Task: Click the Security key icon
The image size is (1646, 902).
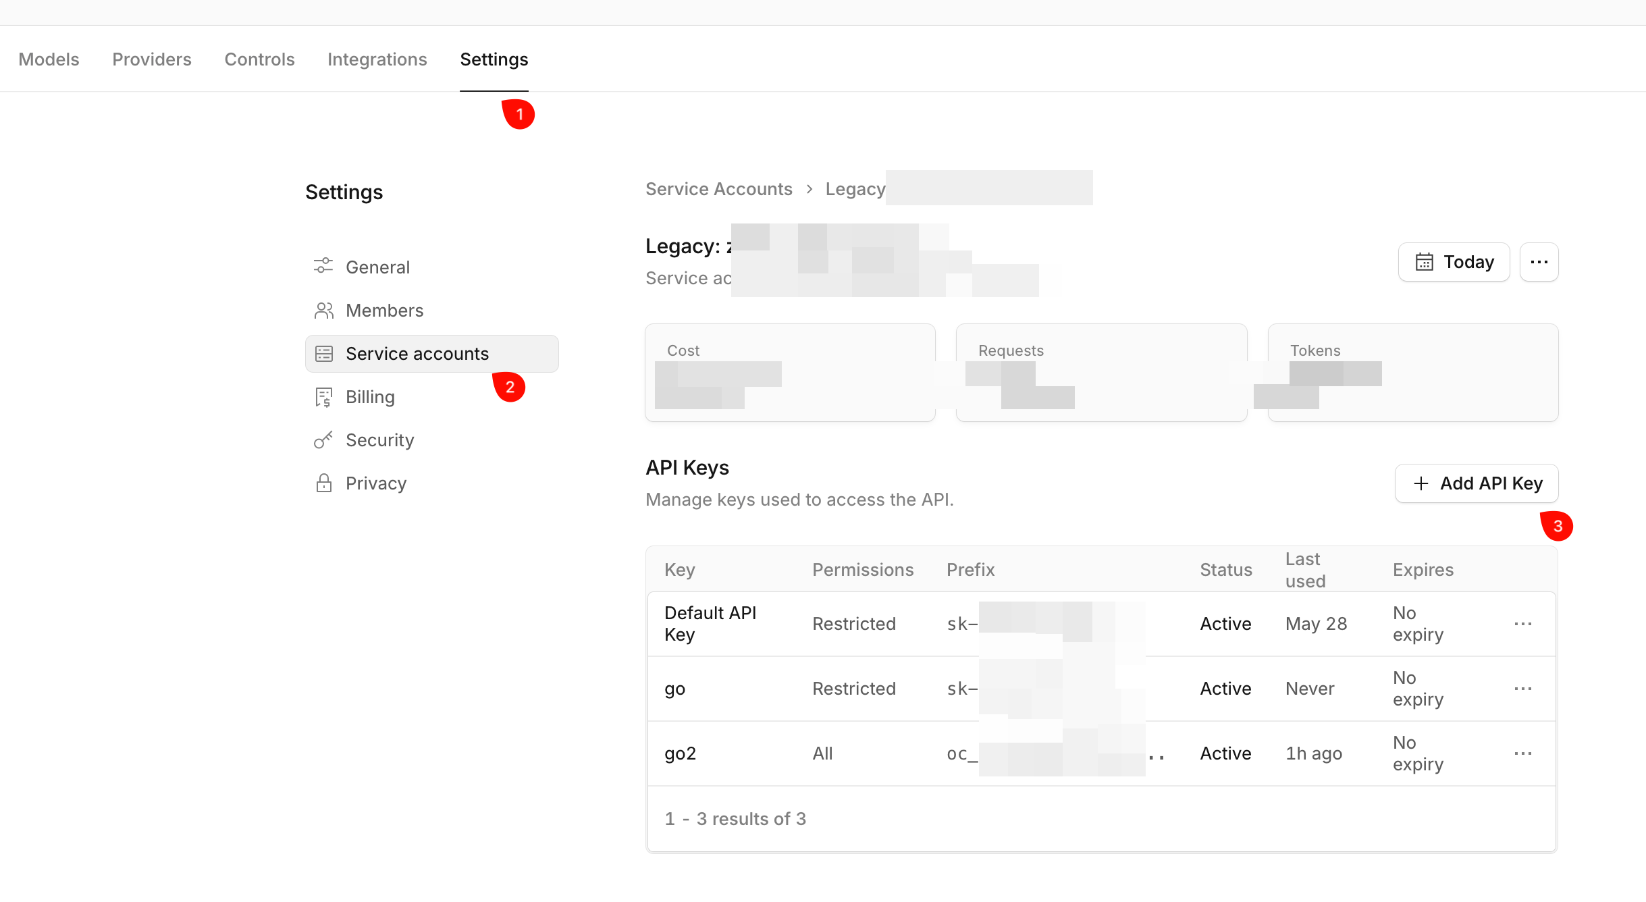Action: click(323, 440)
